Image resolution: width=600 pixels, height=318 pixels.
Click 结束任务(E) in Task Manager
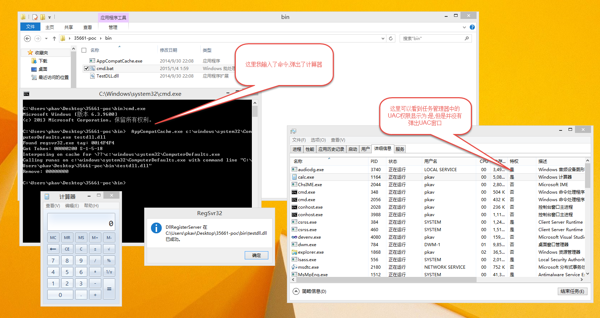(572, 291)
